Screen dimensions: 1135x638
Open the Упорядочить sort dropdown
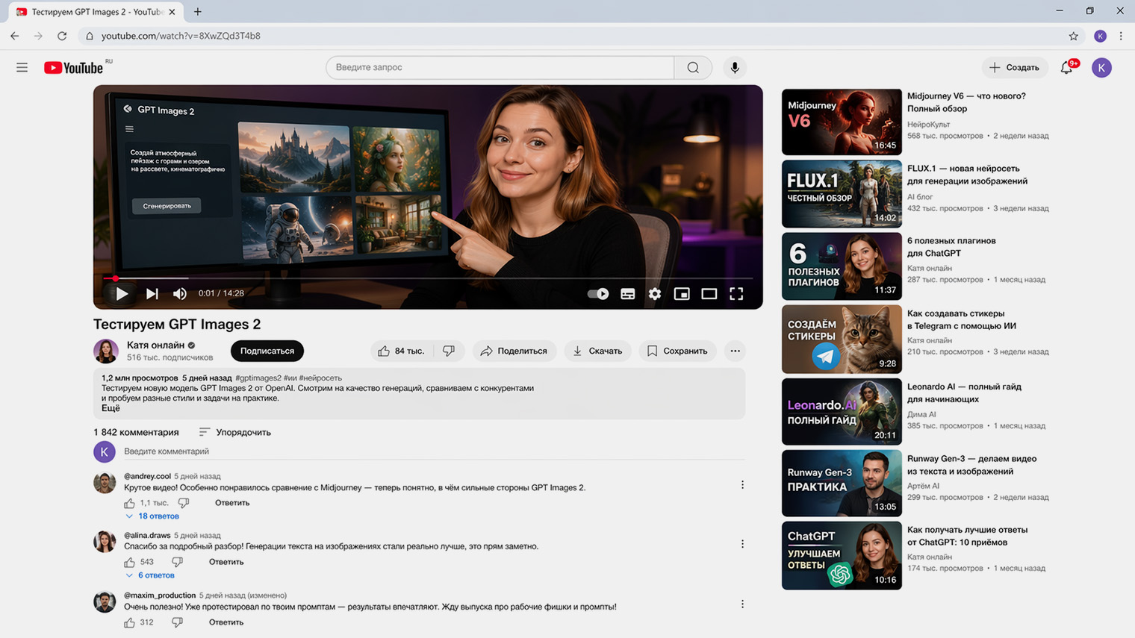[235, 432]
